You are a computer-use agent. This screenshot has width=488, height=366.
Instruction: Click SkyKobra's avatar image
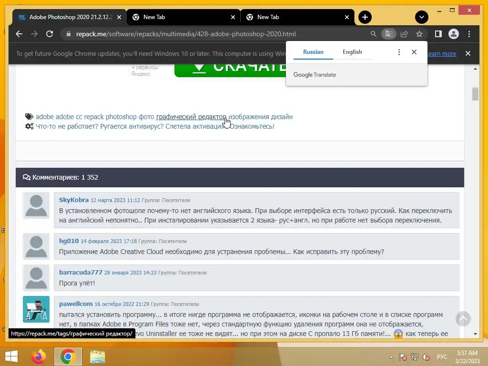point(36,205)
